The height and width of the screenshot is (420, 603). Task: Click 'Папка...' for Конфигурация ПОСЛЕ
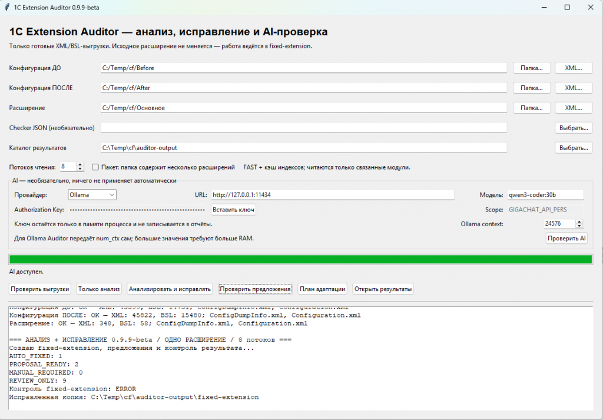pyautogui.click(x=532, y=88)
